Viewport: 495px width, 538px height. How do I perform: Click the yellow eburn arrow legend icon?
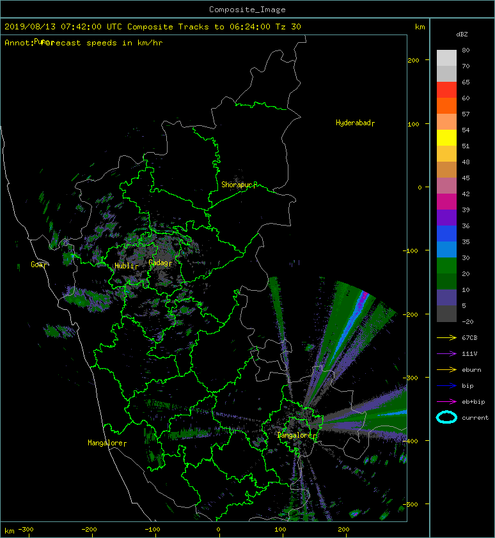[x=446, y=370]
